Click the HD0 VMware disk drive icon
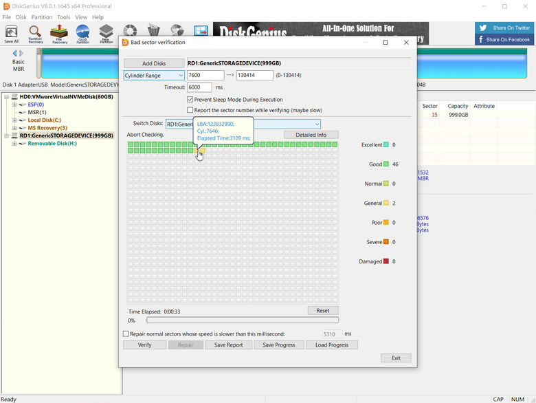Screen dimensions: 536x403 pyautogui.click(x=14, y=97)
